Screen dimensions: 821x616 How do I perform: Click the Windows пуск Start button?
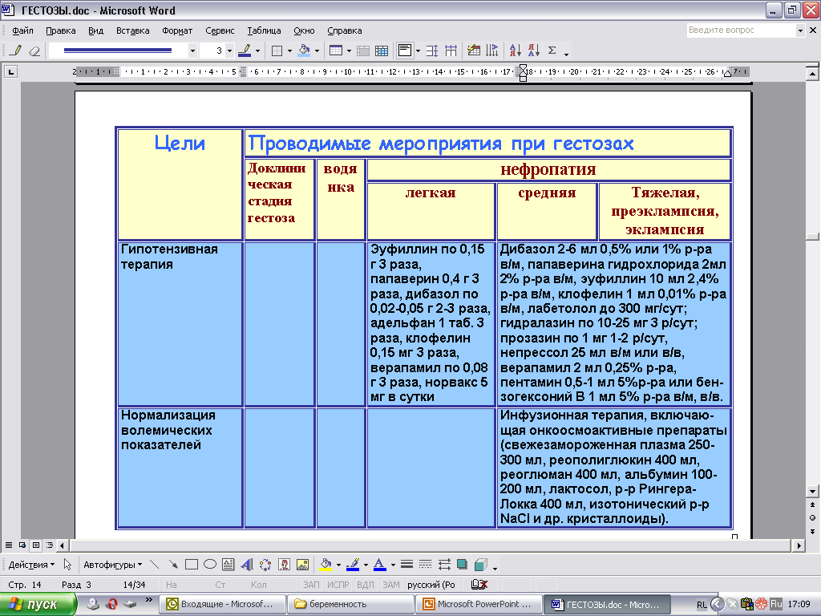pos(38,604)
